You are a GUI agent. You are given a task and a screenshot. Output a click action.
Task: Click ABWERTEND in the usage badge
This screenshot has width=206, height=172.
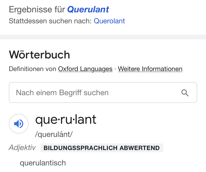pos(140,148)
